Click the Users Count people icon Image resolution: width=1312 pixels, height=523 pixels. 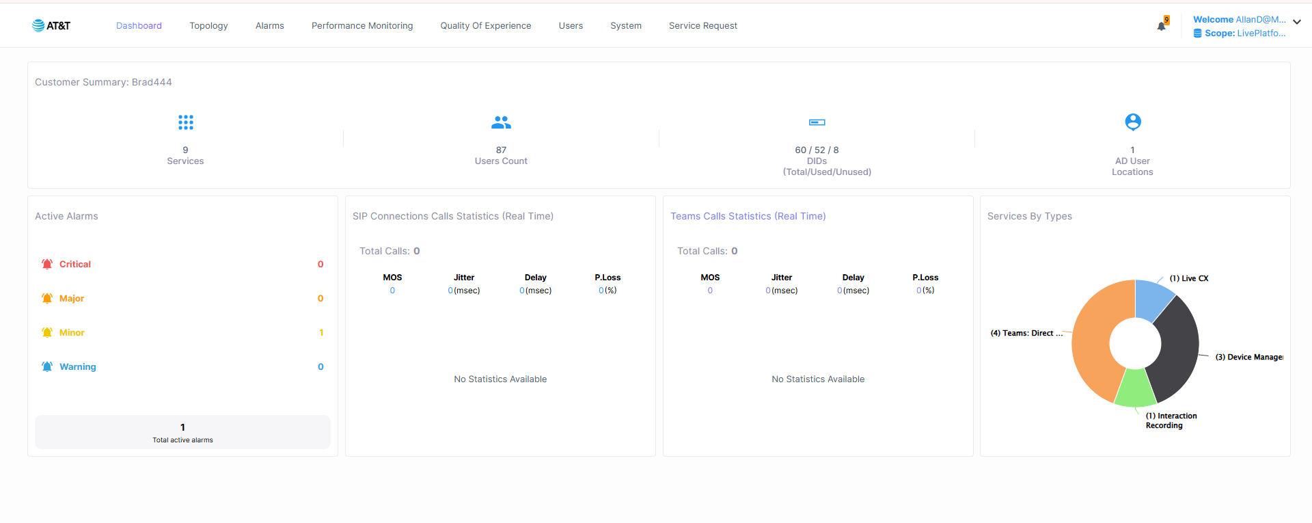click(x=501, y=122)
